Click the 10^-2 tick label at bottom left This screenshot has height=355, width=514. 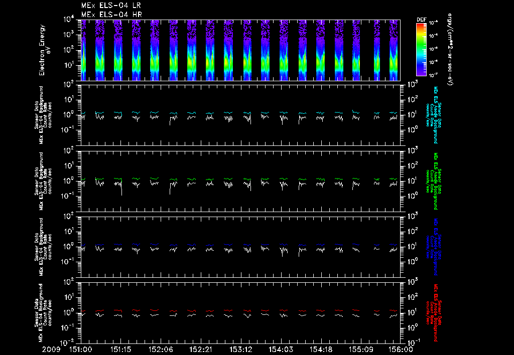tap(68, 342)
